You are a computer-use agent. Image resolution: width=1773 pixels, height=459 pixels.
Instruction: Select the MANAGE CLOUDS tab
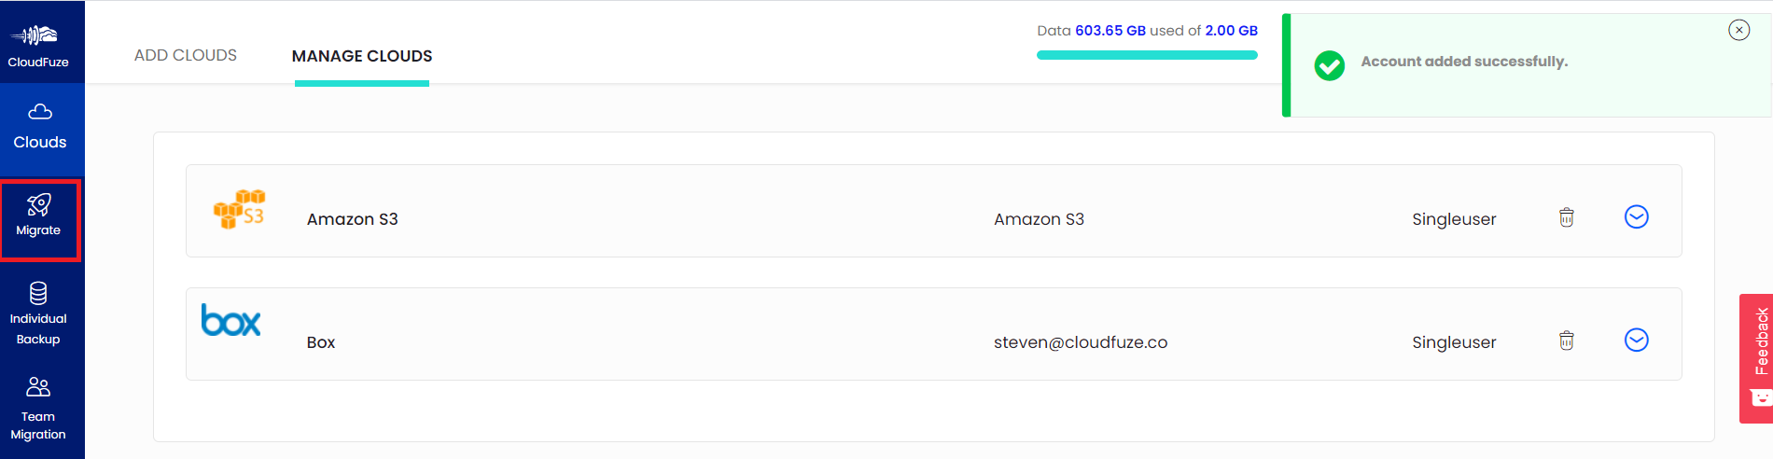coord(362,56)
